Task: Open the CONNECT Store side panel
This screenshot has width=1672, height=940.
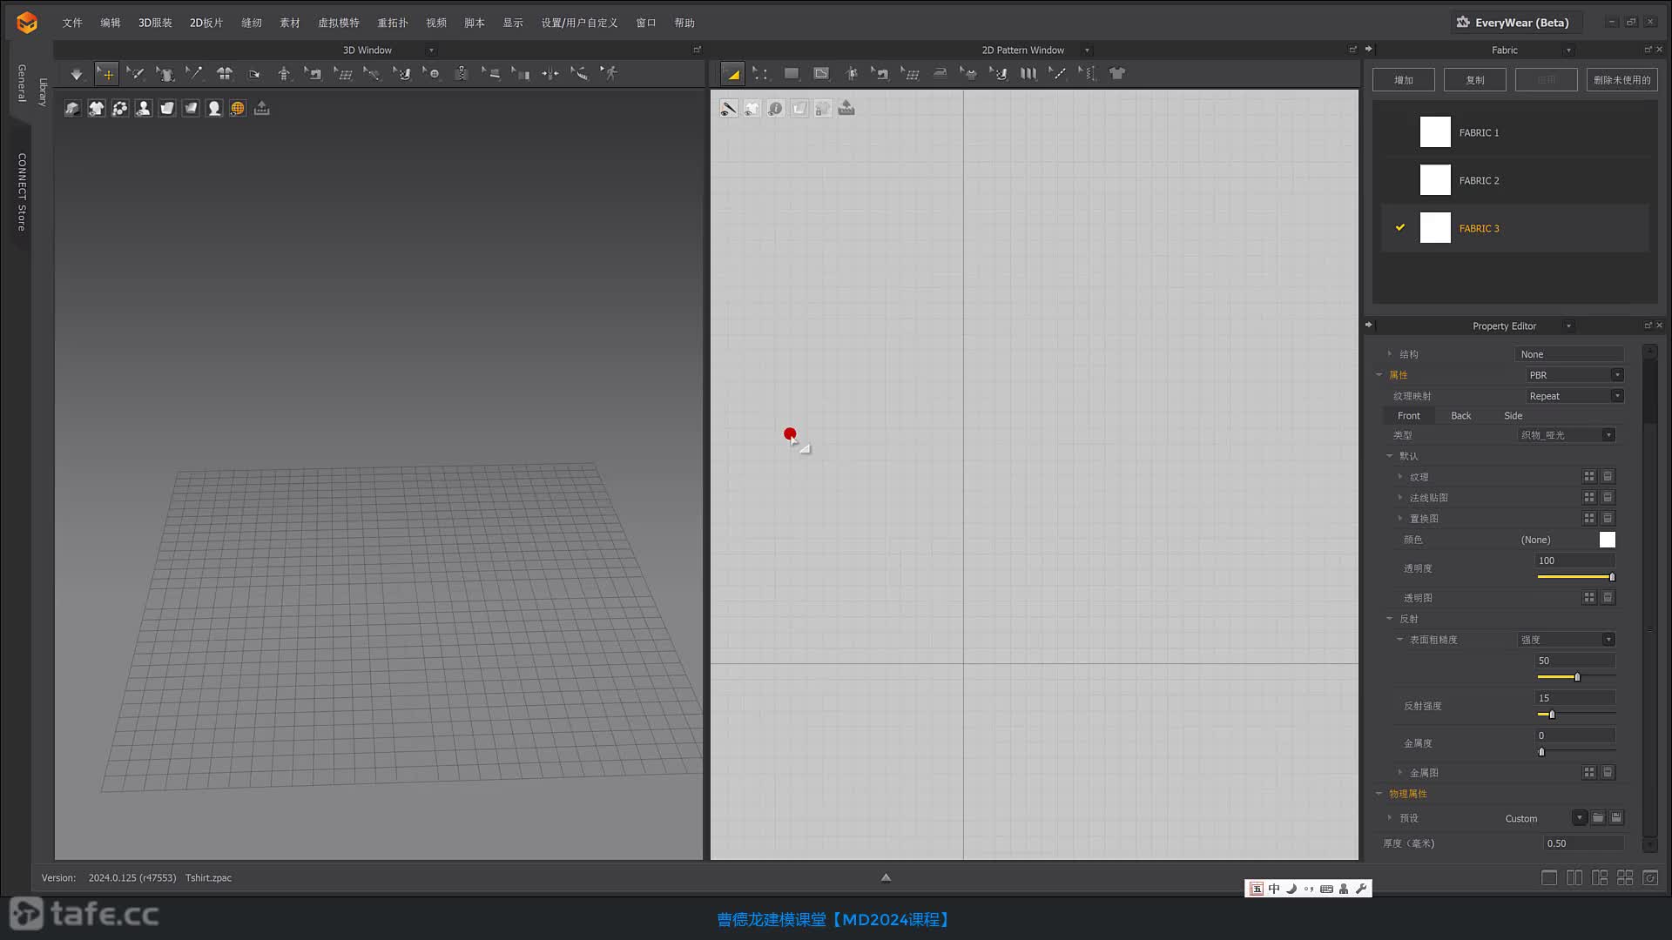Action: pyautogui.click(x=22, y=191)
